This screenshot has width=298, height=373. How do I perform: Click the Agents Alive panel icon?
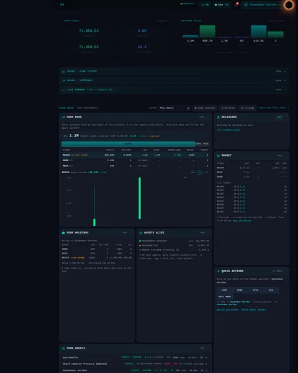[141, 233]
